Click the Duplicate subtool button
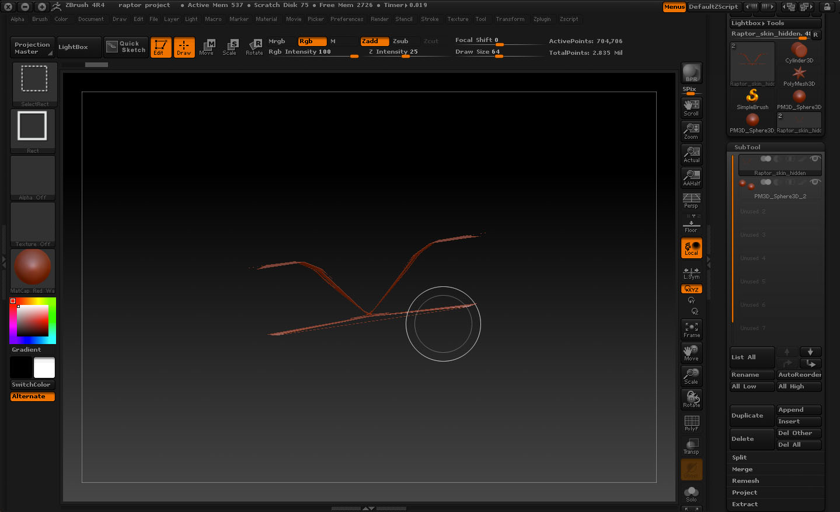 pos(752,415)
